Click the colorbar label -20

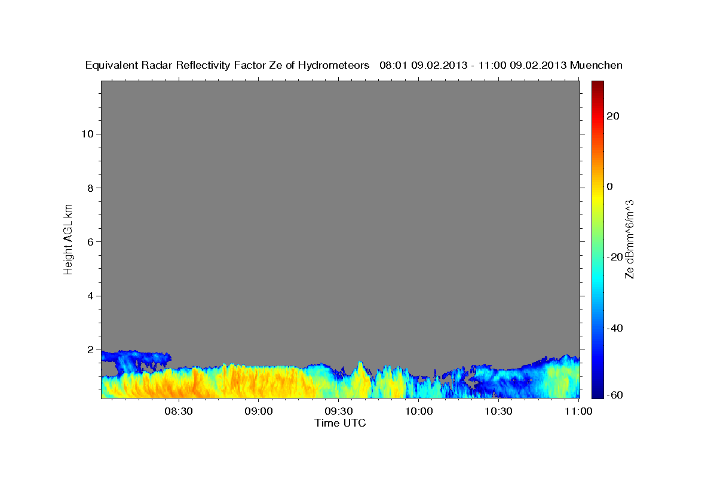click(615, 257)
